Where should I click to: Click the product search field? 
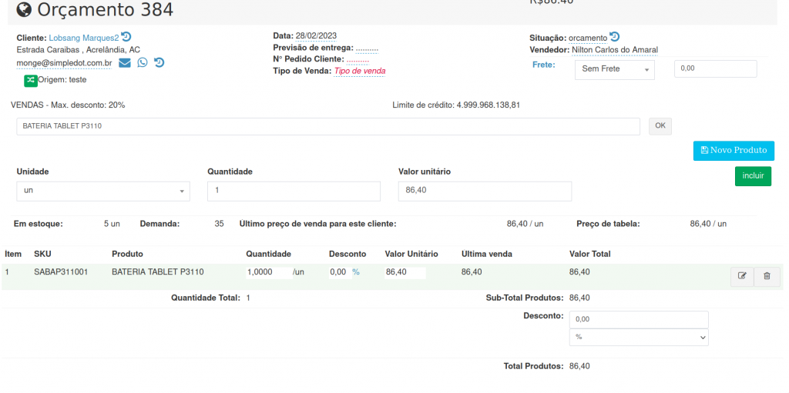pyautogui.click(x=327, y=126)
